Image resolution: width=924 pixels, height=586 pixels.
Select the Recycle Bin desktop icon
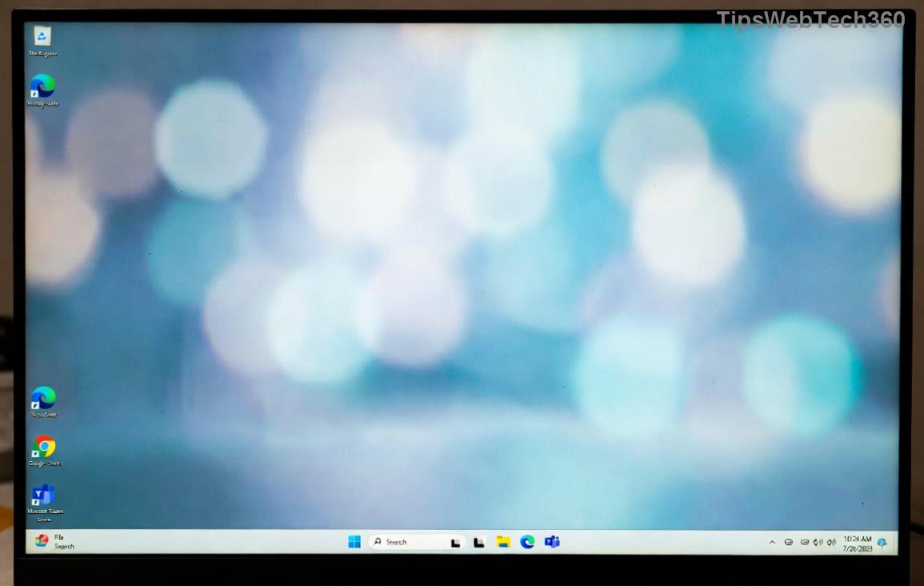(x=42, y=37)
